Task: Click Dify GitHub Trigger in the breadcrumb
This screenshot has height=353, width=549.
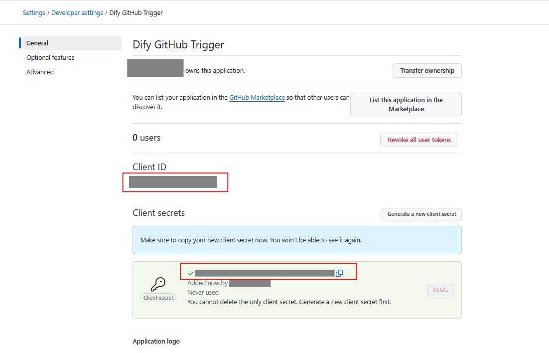Action: pos(136,12)
